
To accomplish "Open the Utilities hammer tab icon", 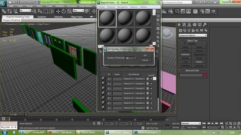I will tap(205, 25).
